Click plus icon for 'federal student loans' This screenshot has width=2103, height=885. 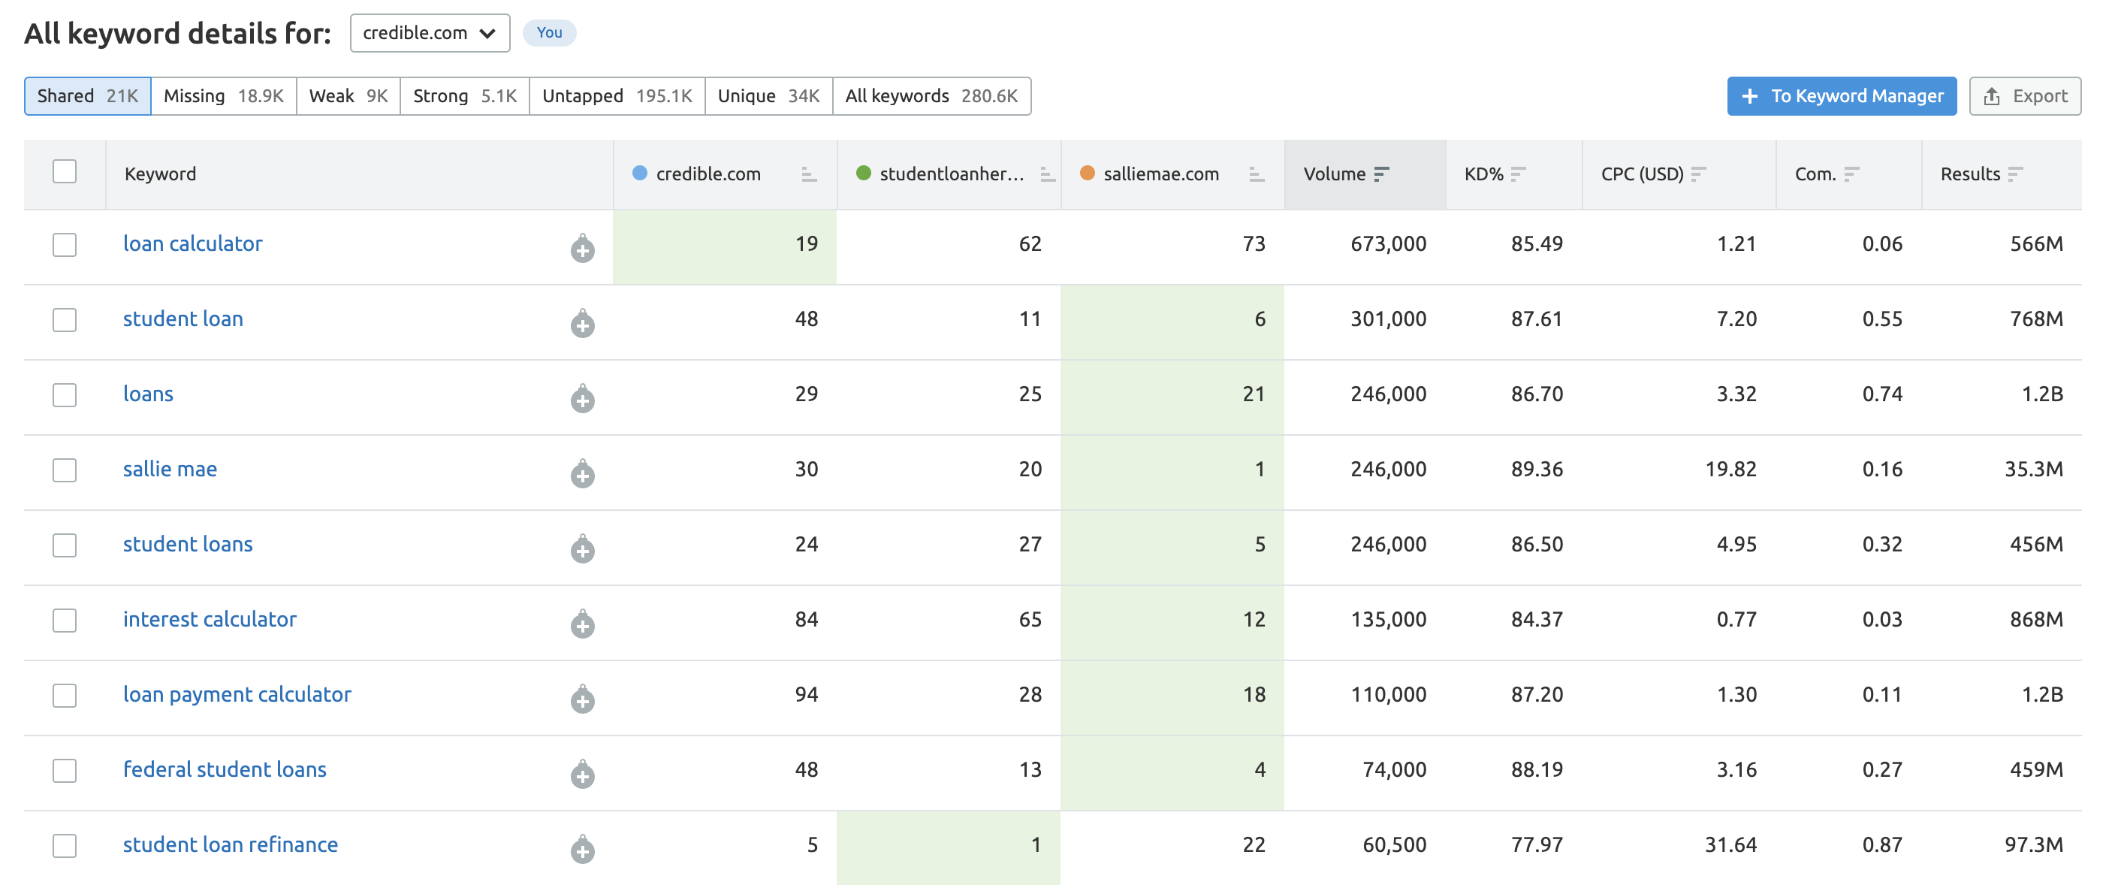582,775
